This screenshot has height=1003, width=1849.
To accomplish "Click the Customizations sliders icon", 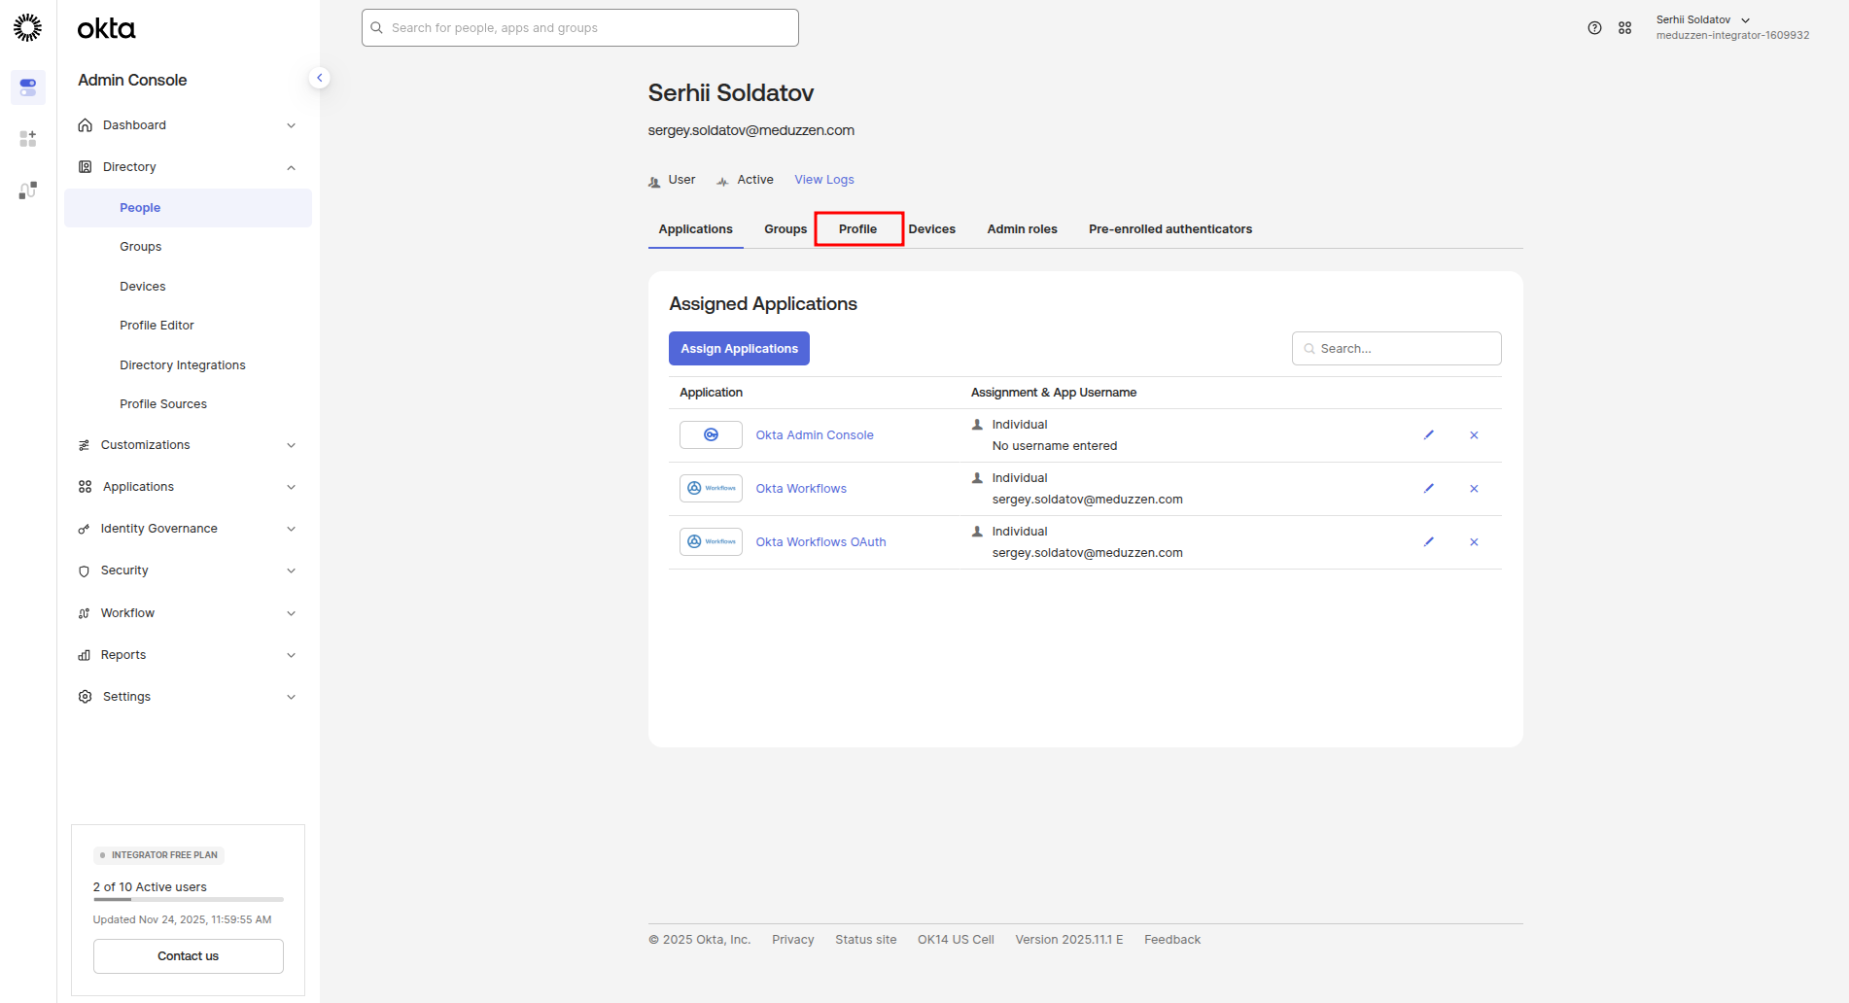I will click(85, 445).
